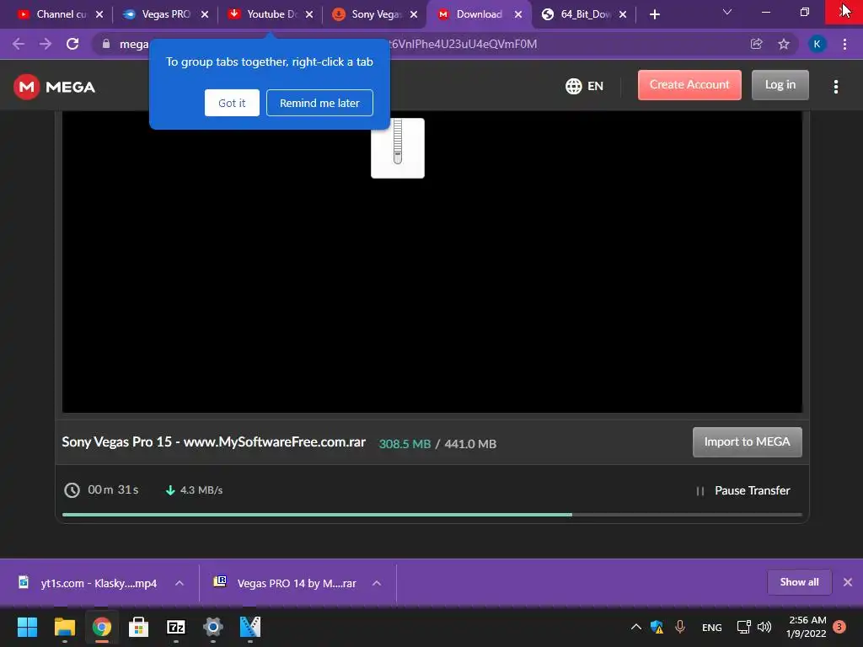Open a new browser tab
Image resolution: width=863 pixels, height=647 pixels.
tap(654, 14)
